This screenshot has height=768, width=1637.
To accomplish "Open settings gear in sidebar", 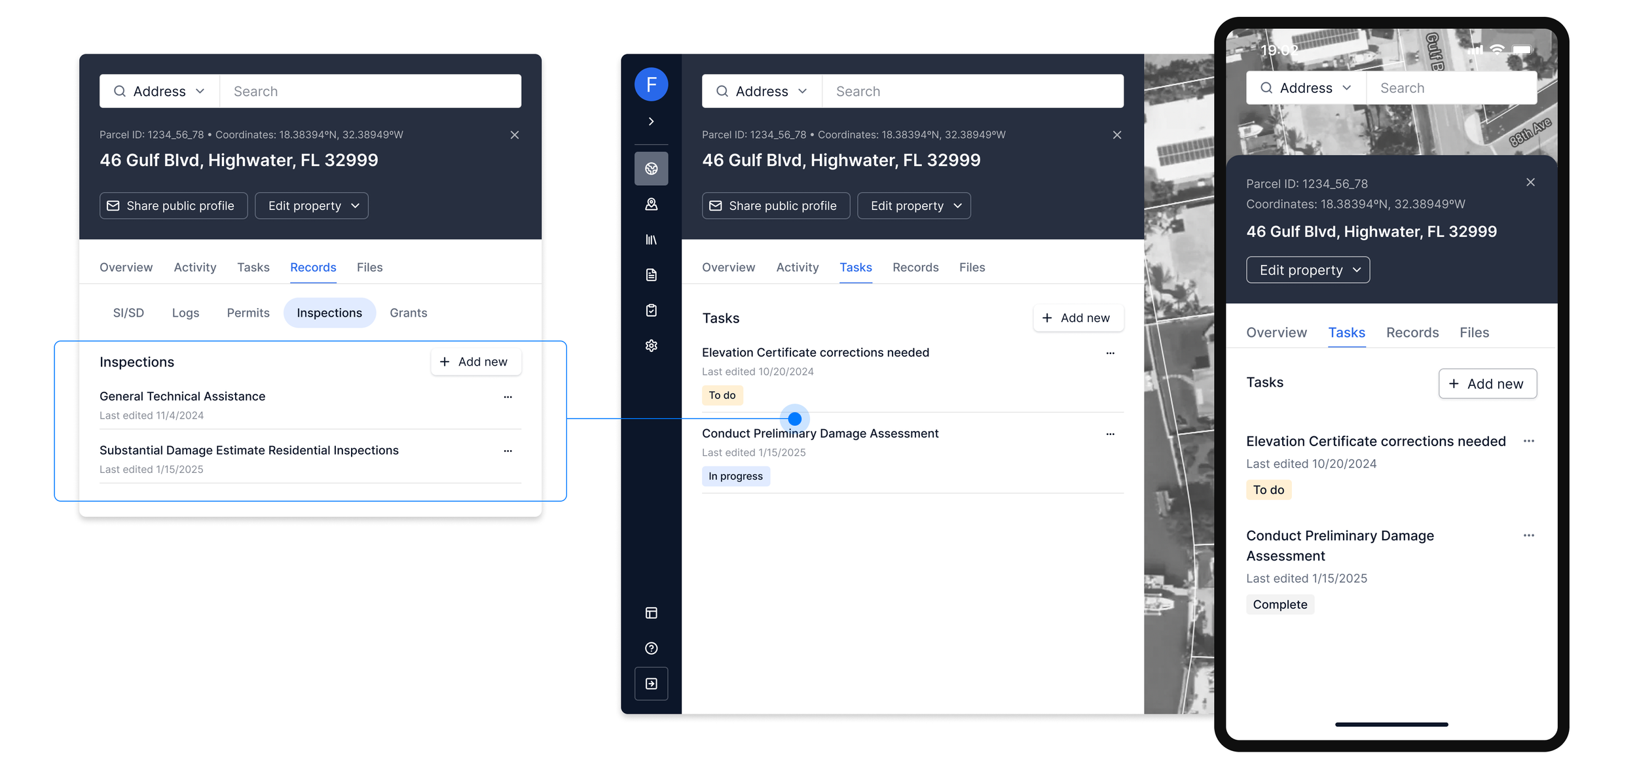I will [x=651, y=345].
